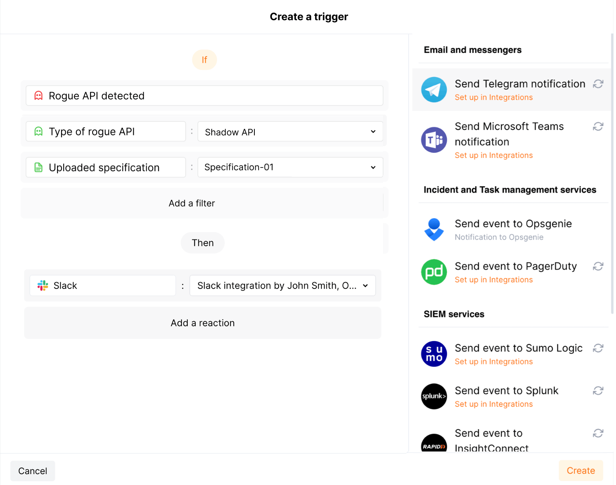This screenshot has height=485, width=616.
Task: Click the ghost icon beside Rogue API detected
Action: (39, 95)
